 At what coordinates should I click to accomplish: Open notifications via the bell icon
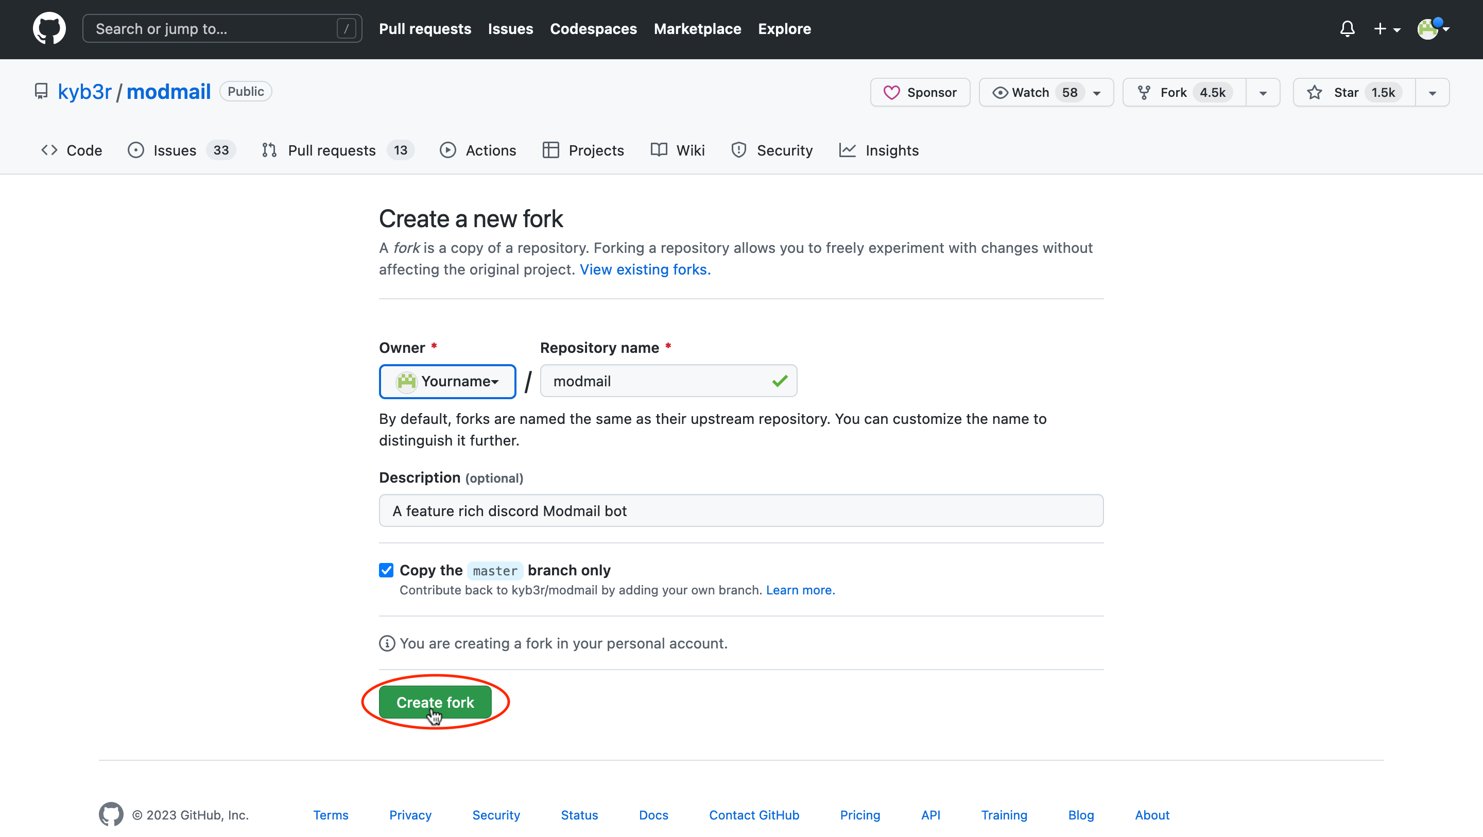click(1347, 28)
